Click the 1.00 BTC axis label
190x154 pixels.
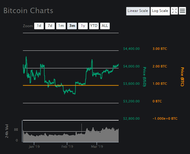point(160,84)
